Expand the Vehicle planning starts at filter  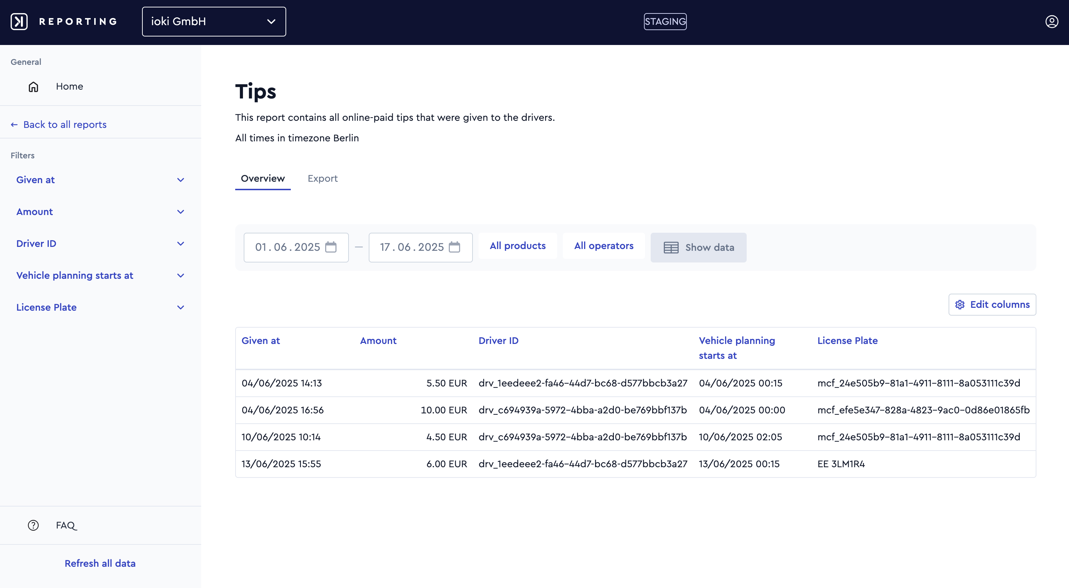click(x=101, y=276)
